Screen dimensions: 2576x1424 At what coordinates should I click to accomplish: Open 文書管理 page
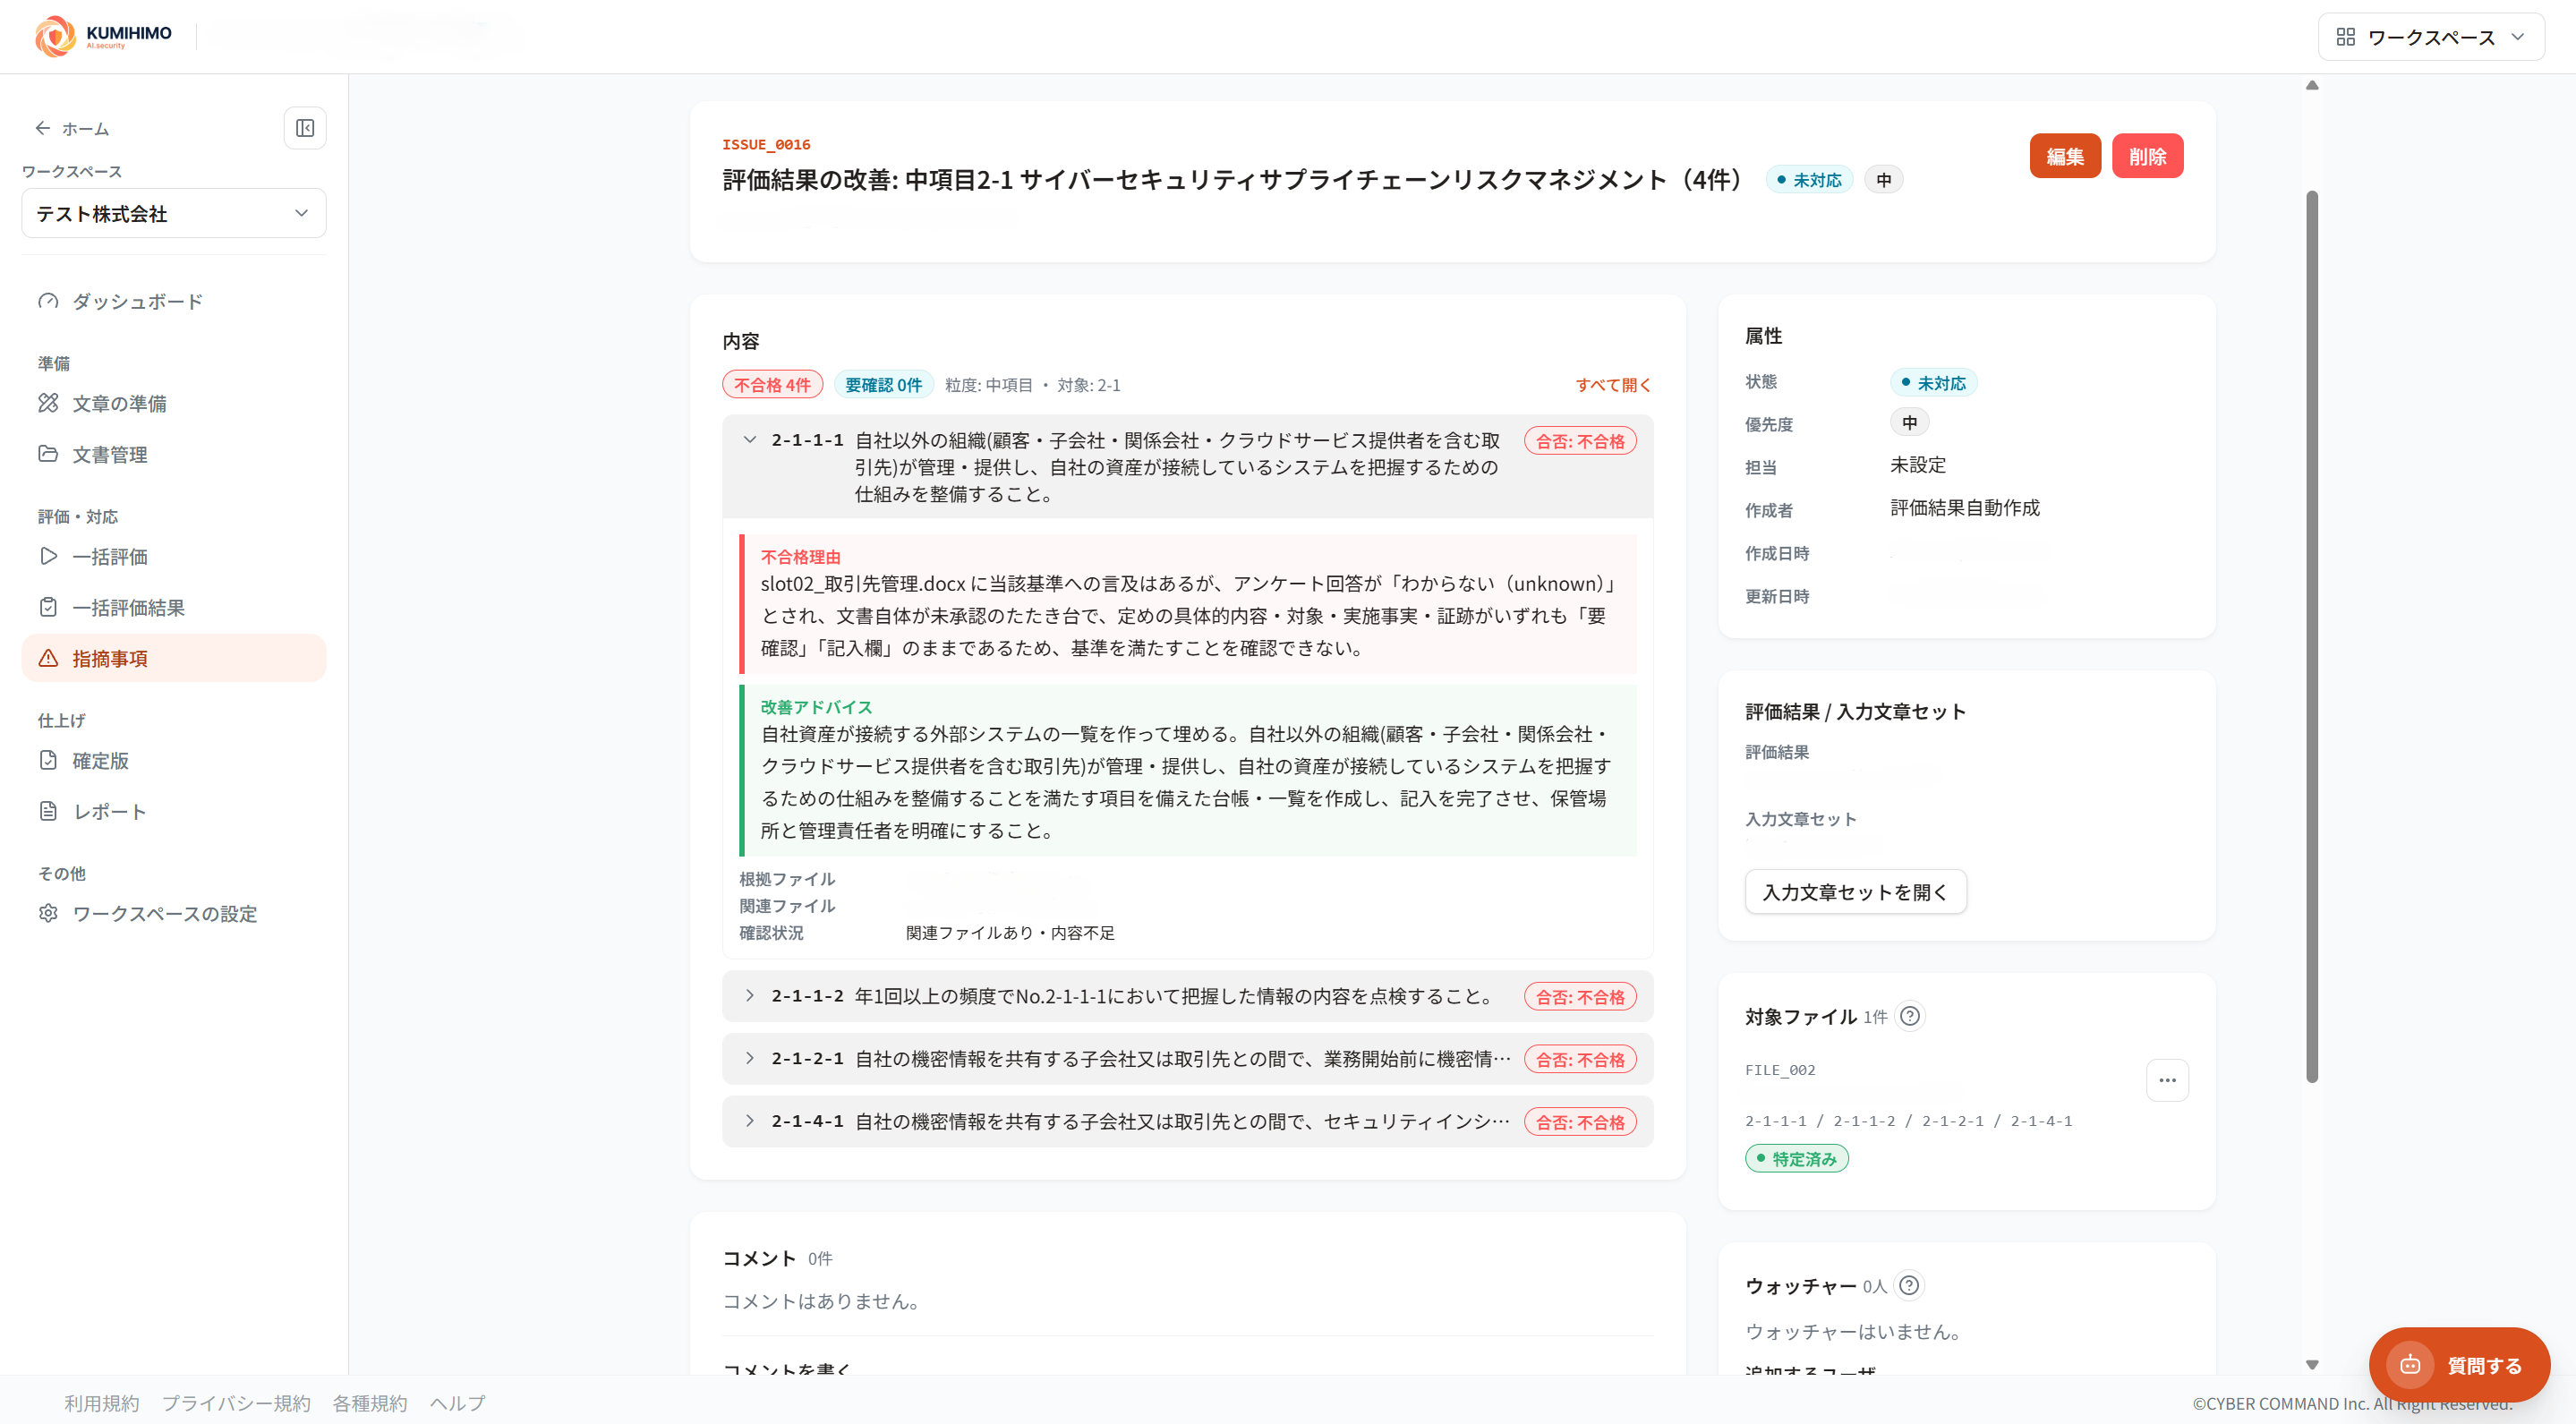click(x=174, y=454)
